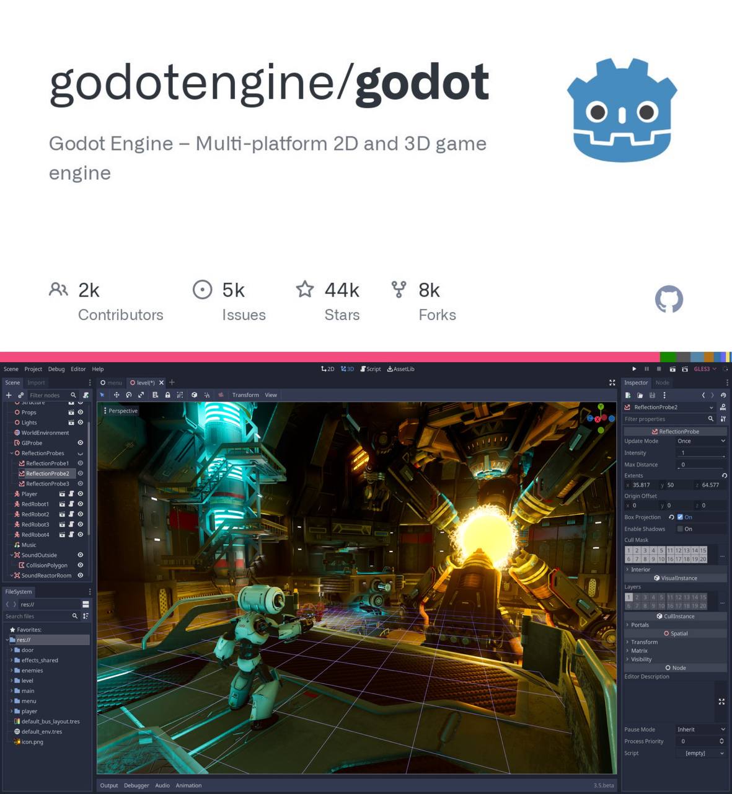This screenshot has height=794, width=732.
Task: Attach script icon in Scene dock
Action: click(x=86, y=395)
